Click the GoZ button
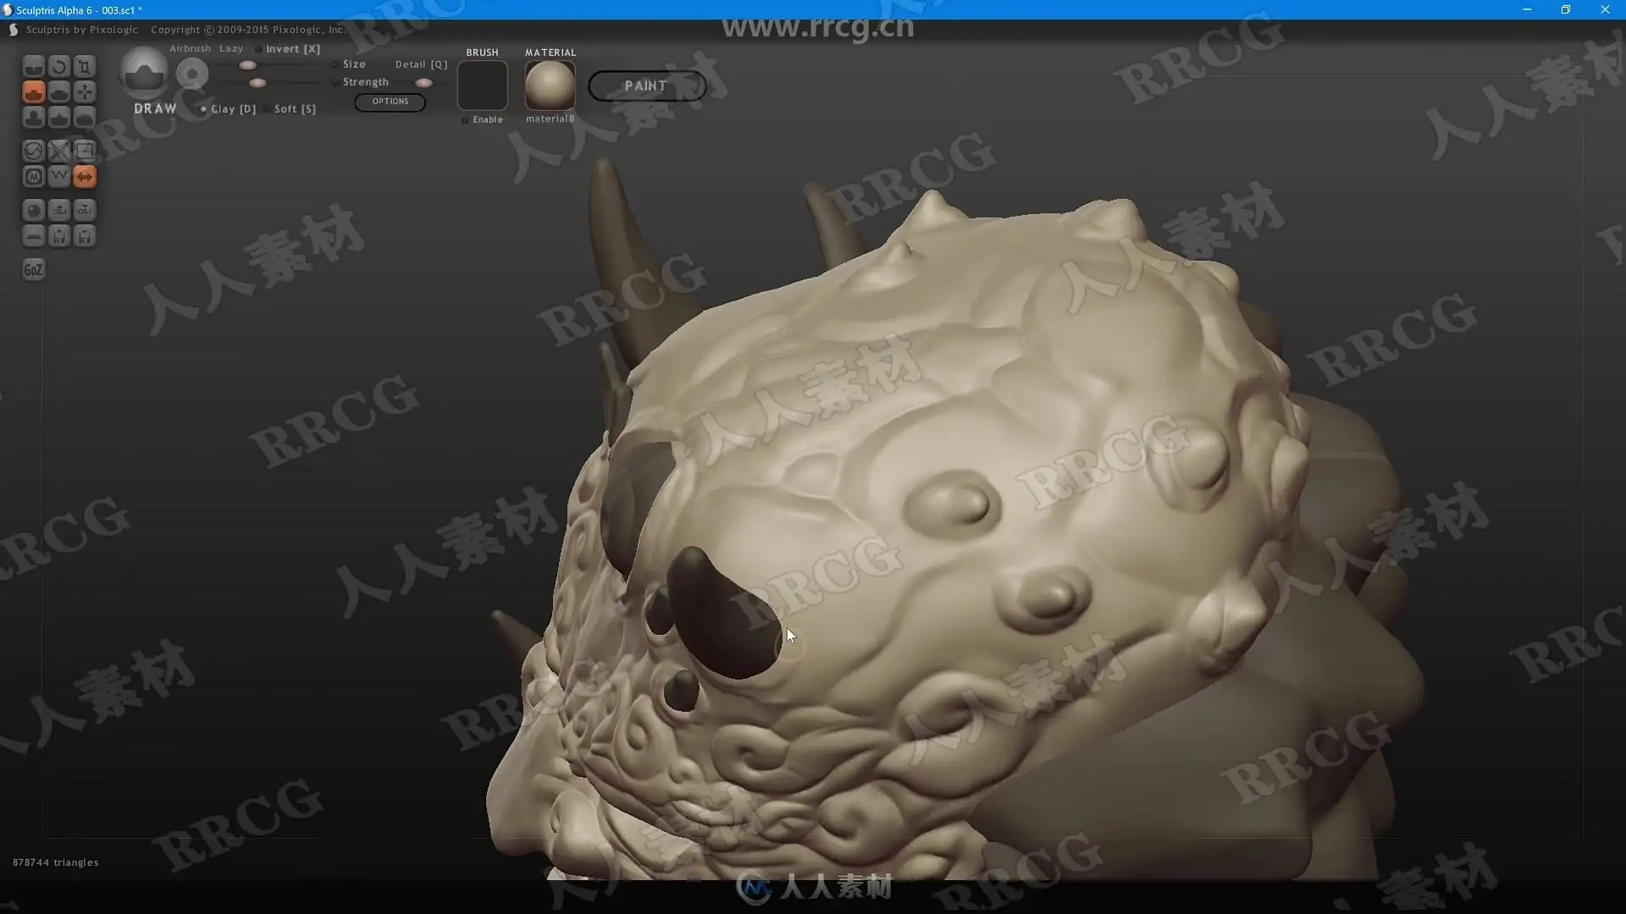This screenshot has width=1626, height=914. 34,270
